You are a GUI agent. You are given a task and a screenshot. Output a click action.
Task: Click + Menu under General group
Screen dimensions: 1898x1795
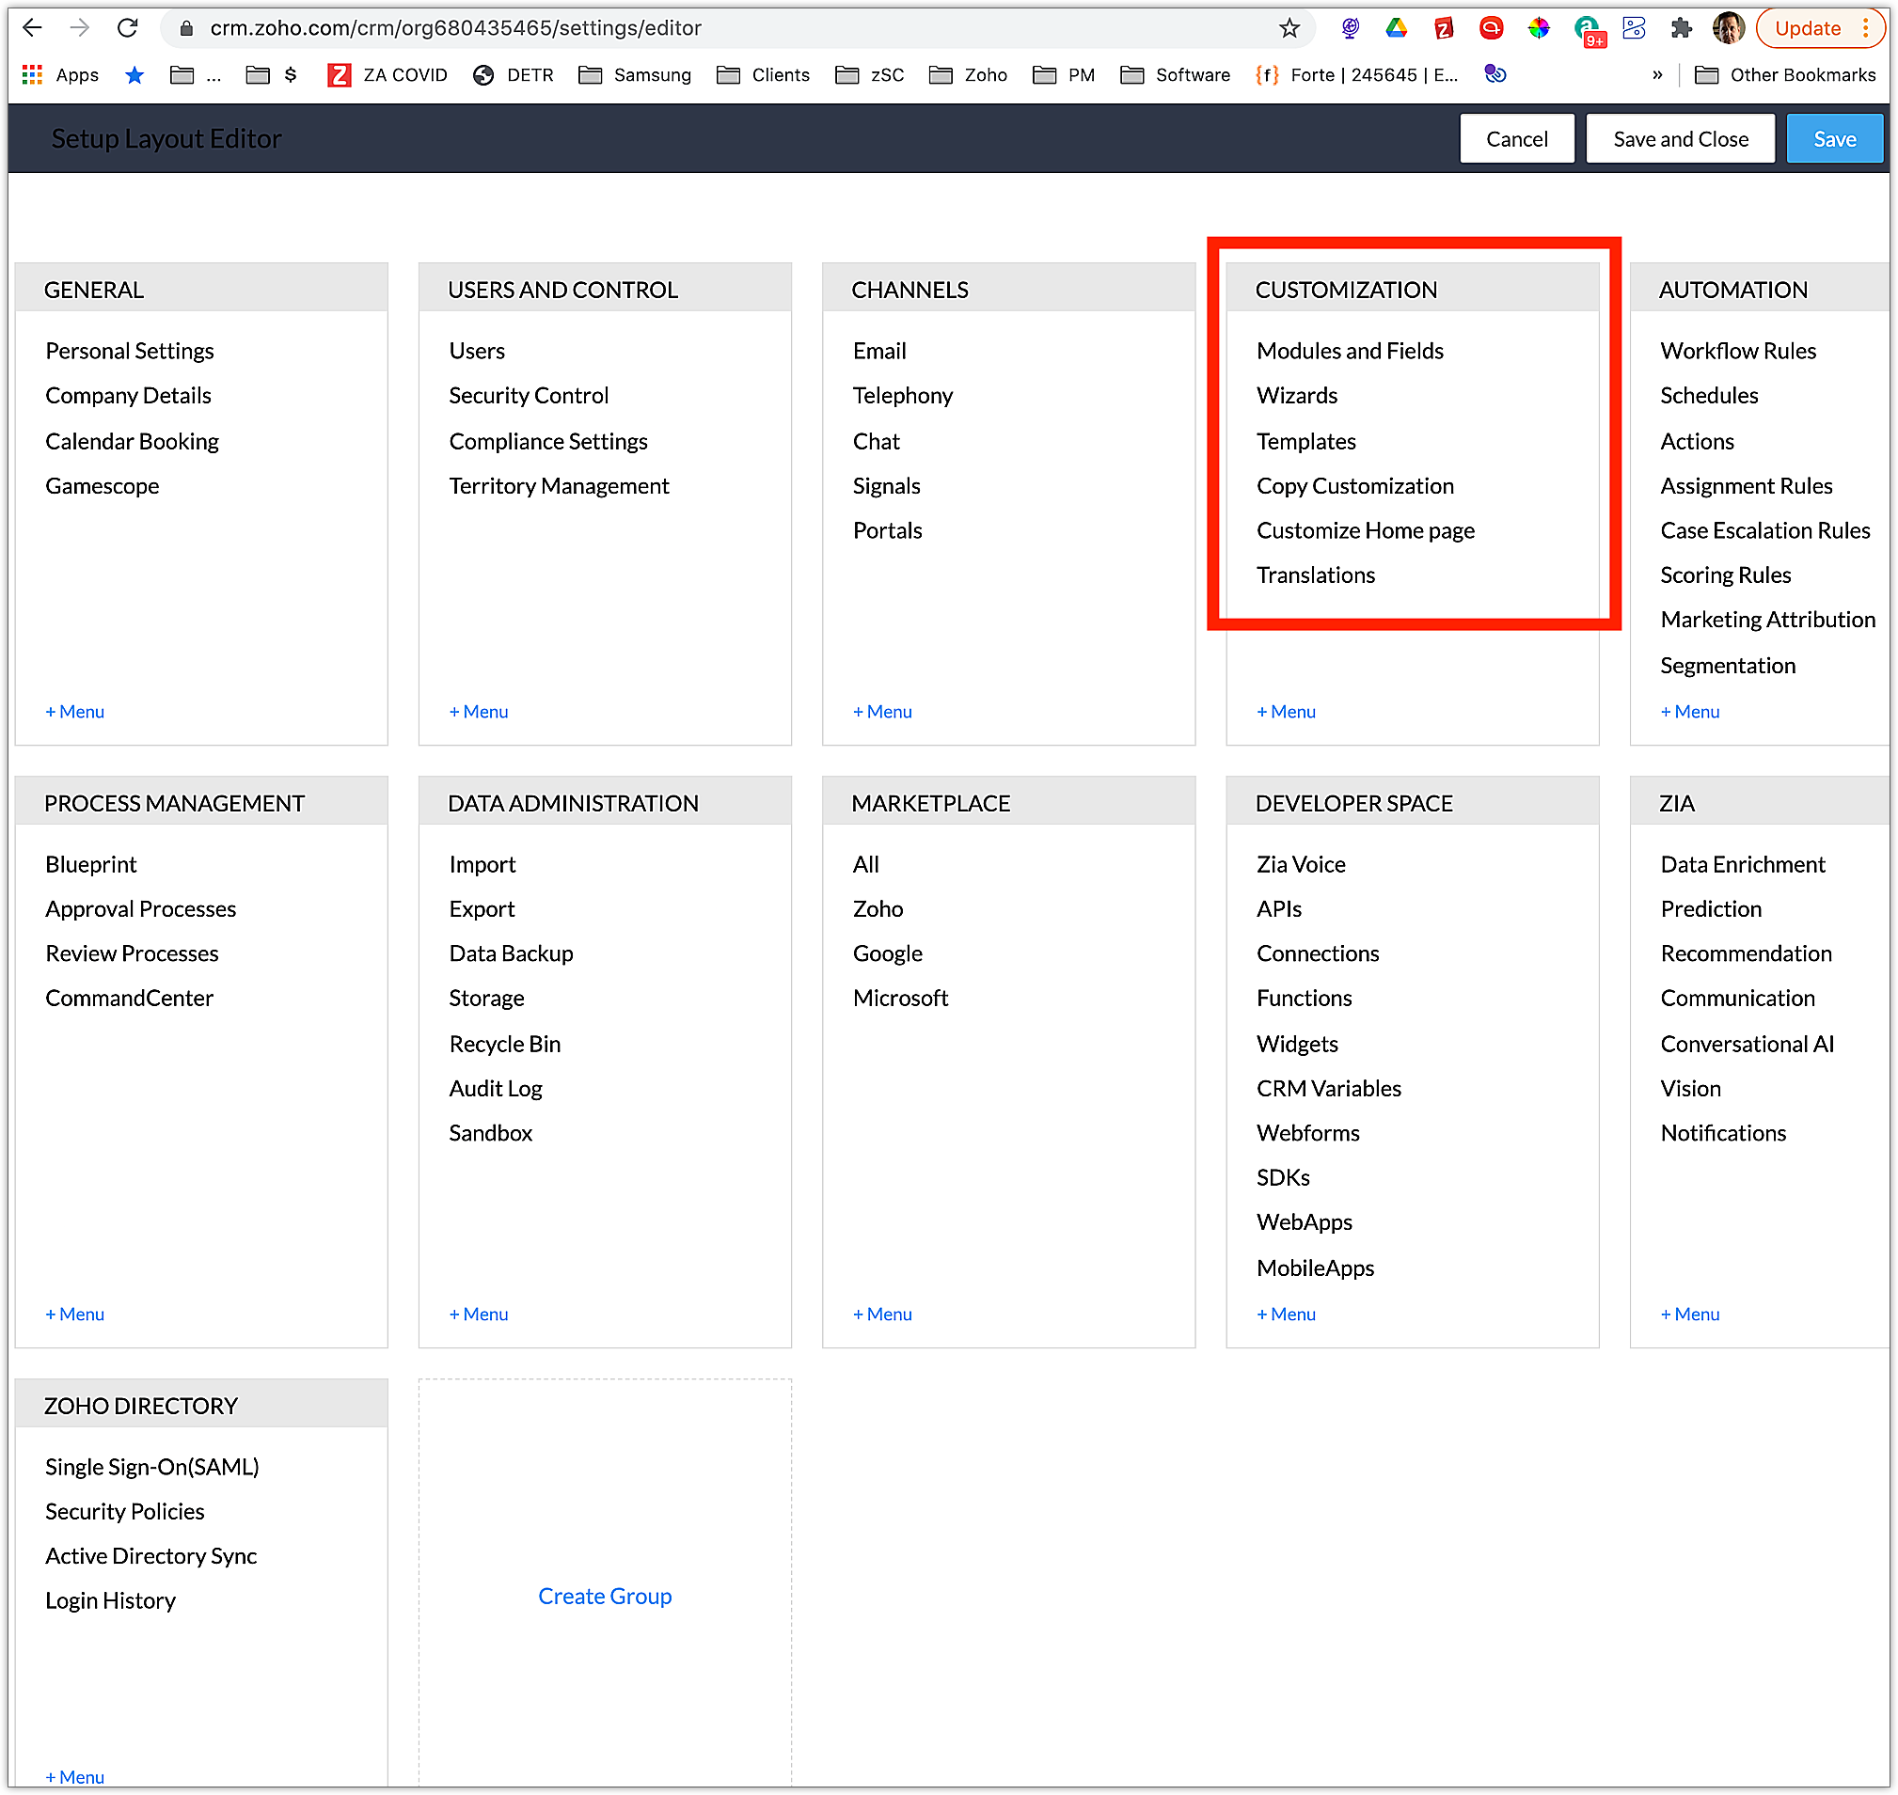[x=74, y=712]
